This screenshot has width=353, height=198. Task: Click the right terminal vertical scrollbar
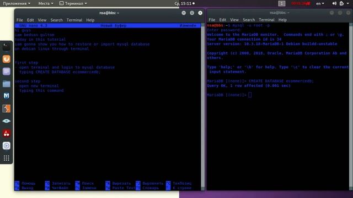tap(351, 107)
